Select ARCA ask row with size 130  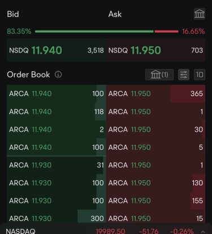click(x=155, y=183)
